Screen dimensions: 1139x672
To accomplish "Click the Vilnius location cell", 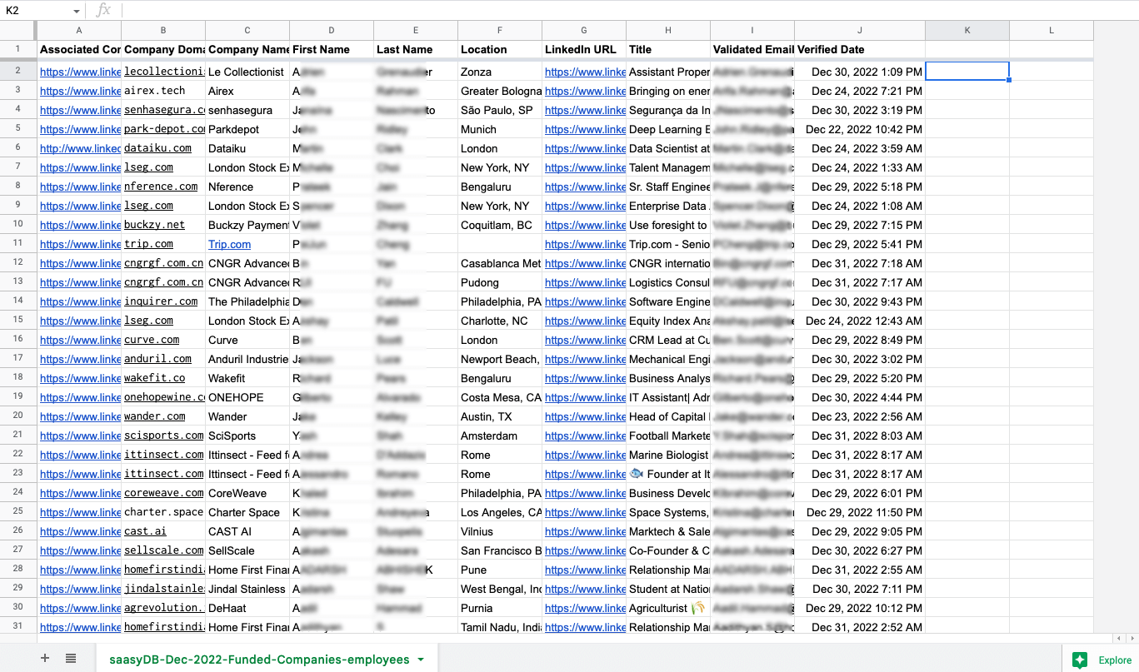I will 500,531.
